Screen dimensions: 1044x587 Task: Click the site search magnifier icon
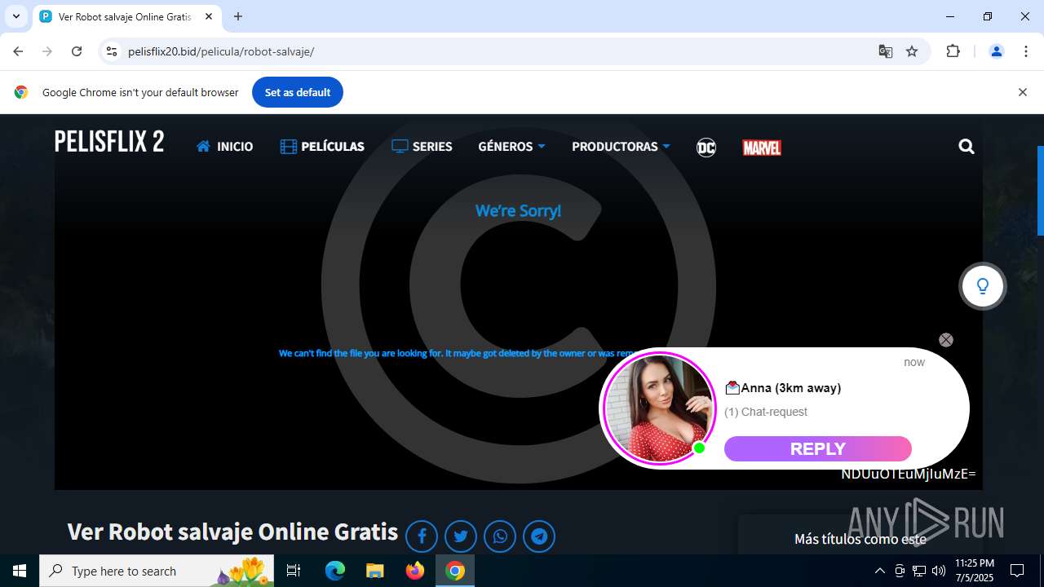[967, 147]
